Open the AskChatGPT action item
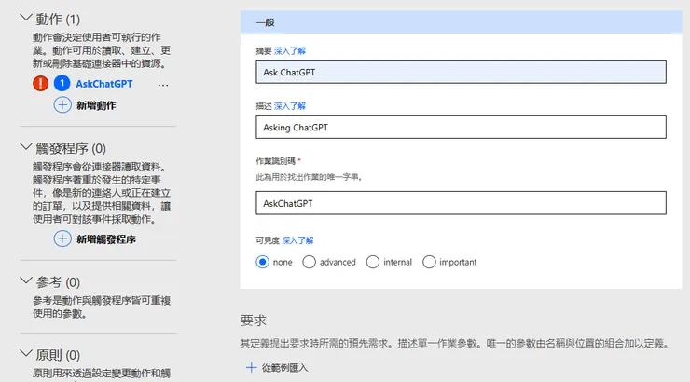Image resolution: width=690 pixels, height=382 pixels. (103, 84)
